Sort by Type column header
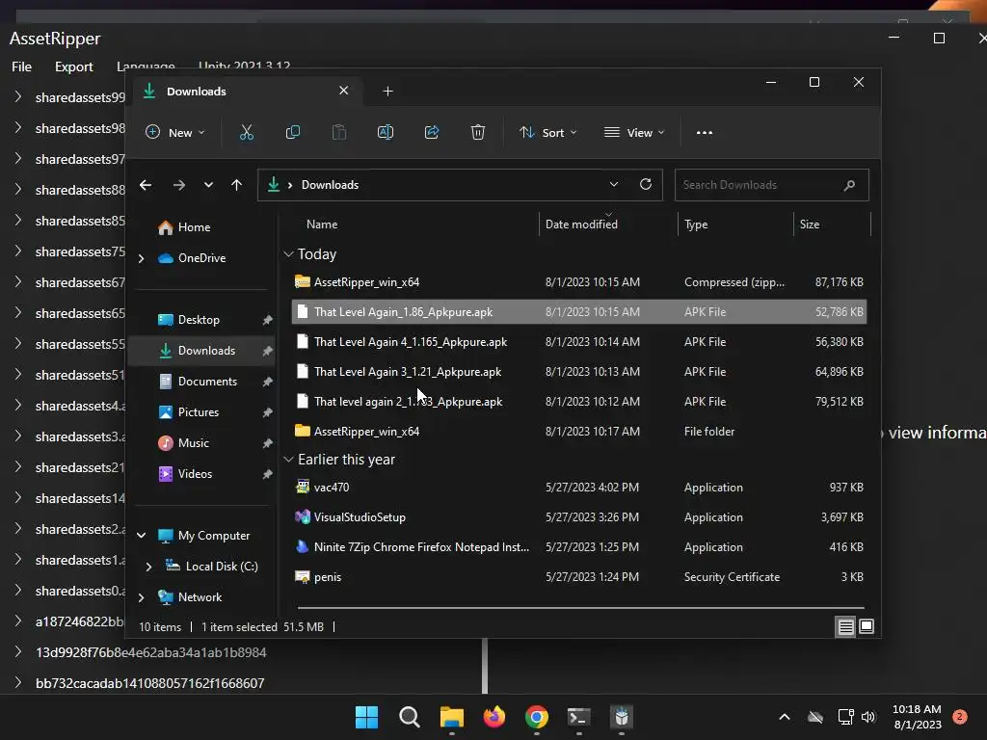 coord(696,224)
